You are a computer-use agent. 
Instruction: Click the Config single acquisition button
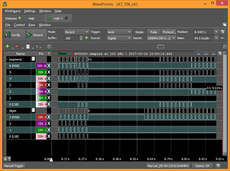pos(15,35)
